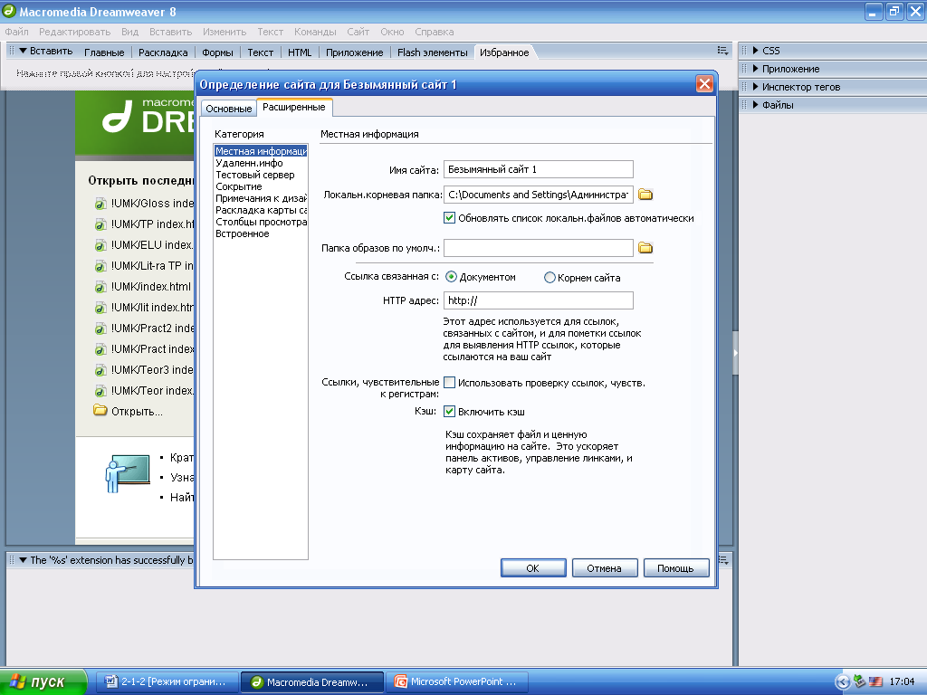Open the Главные insert tab
The image size is (927, 695).
coord(104,52)
